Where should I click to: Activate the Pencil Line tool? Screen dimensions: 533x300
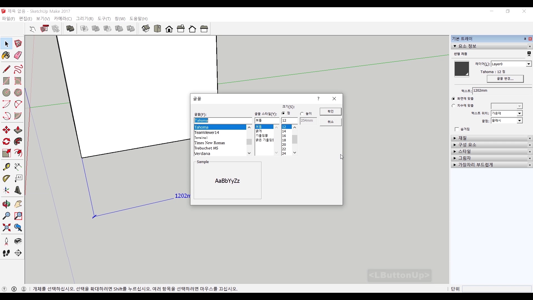(x=6, y=69)
